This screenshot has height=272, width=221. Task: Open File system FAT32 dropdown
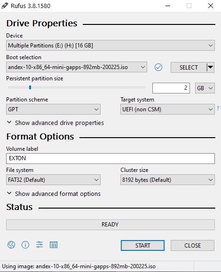tap(53, 180)
